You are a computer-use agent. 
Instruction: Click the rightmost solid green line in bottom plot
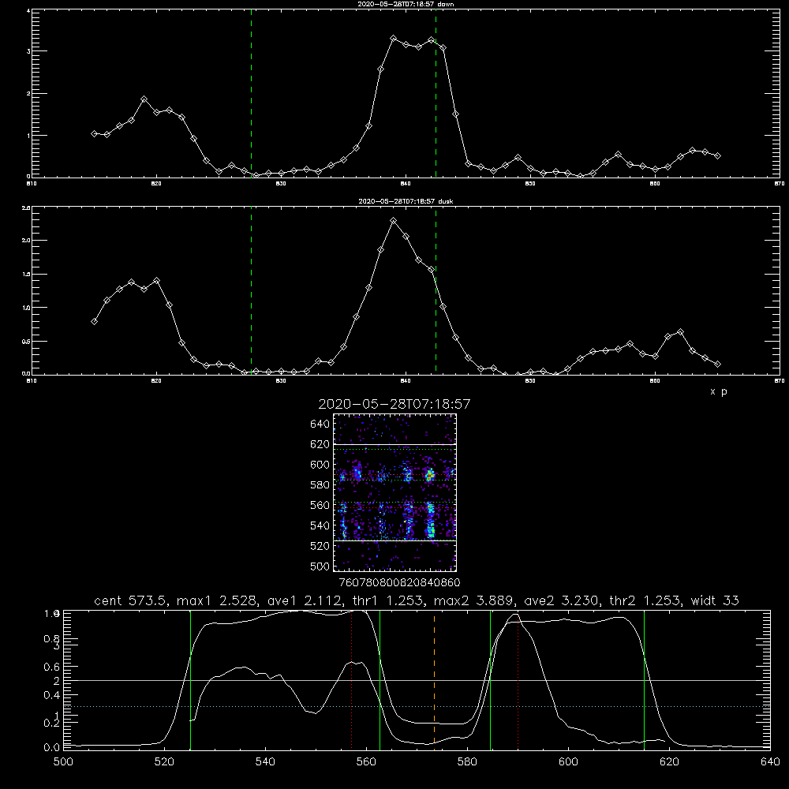pyautogui.click(x=644, y=679)
